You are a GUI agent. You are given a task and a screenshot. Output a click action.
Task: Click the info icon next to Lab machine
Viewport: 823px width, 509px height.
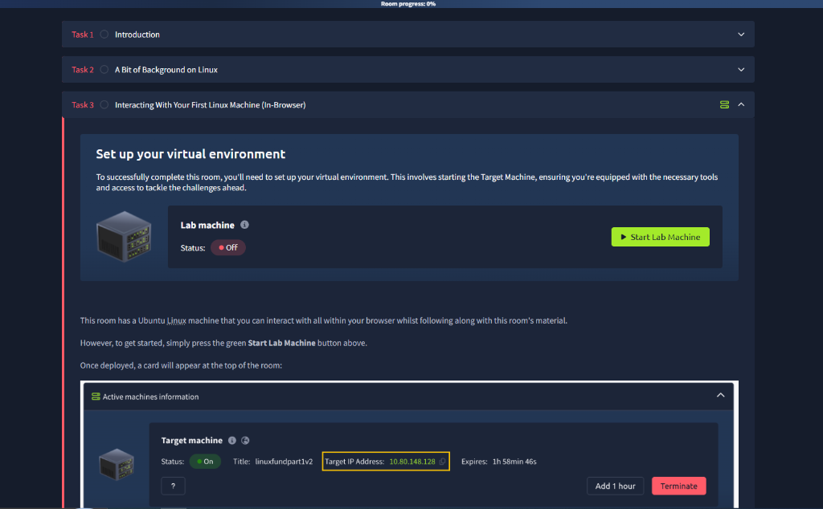coord(244,225)
